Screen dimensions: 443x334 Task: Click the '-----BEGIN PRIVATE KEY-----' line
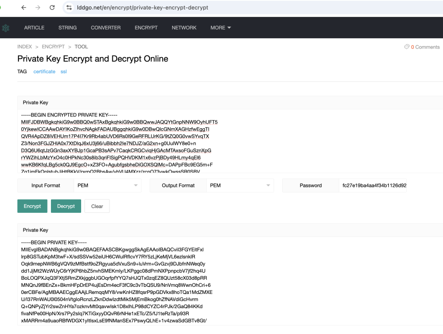pyautogui.click(x=54, y=242)
